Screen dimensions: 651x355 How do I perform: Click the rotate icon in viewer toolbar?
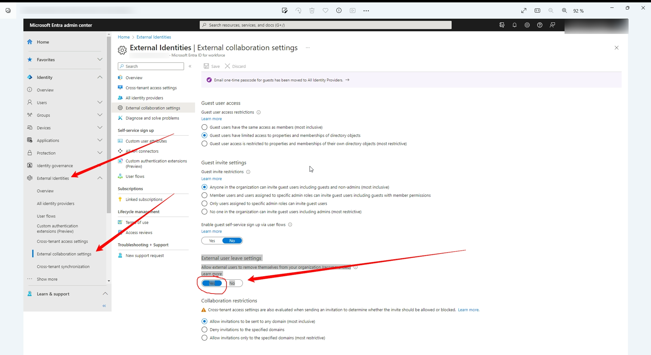coord(298,11)
